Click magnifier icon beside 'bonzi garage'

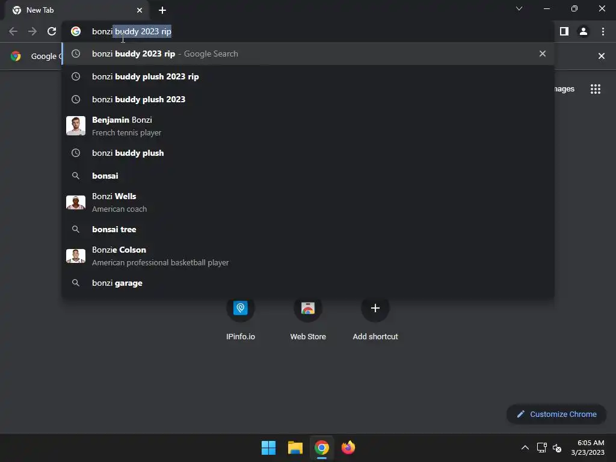(x=76, y=283)
